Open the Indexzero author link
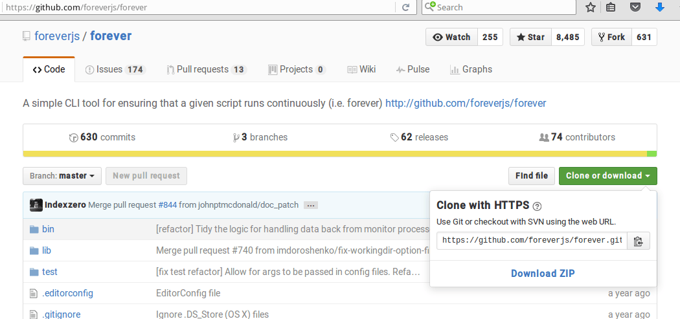The image size is (680, 319). pyautogui.click(x=65, y=205)
